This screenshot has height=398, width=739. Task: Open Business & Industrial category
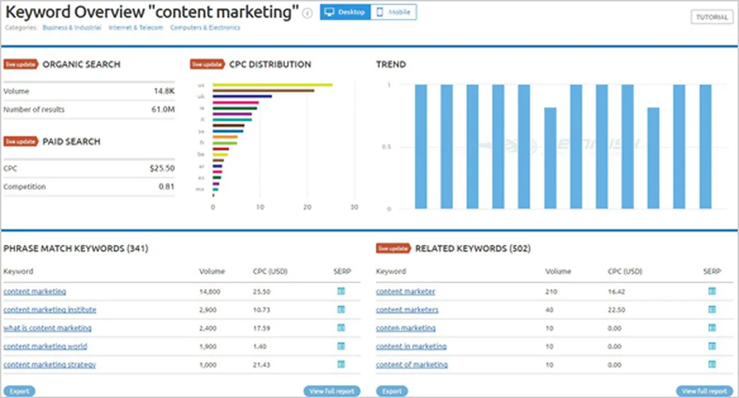(x=72, y=28)
